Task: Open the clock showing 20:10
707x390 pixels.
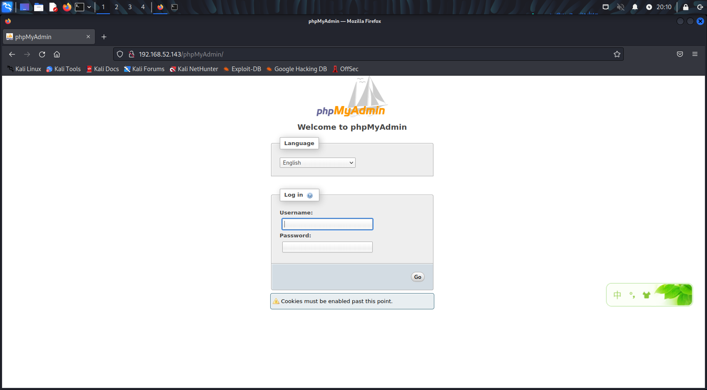Action: pyautogui.click(x=664, y=7)
